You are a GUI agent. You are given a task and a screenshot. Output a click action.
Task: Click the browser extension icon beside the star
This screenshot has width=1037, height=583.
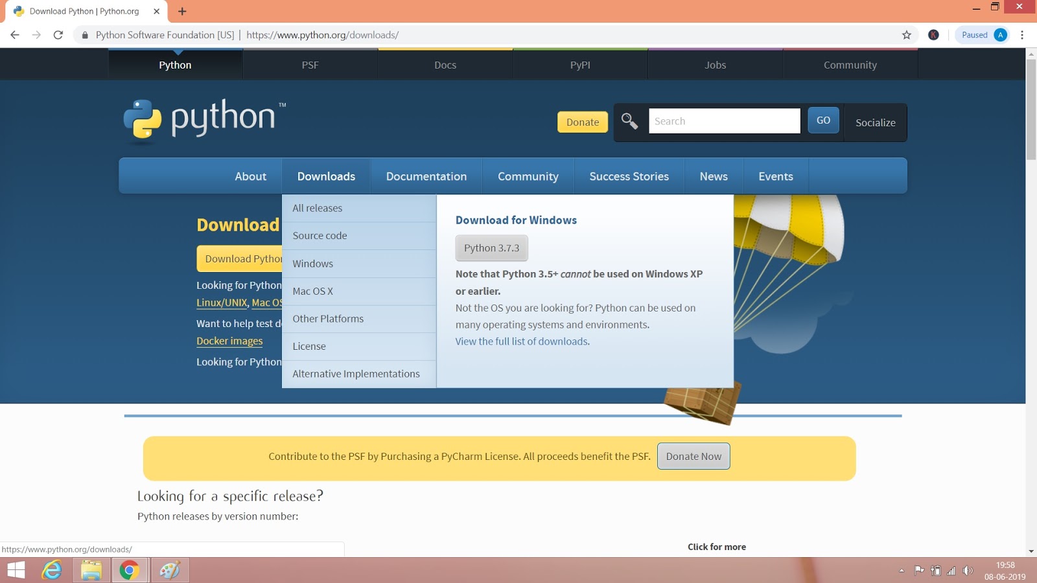tap(933, 35)
